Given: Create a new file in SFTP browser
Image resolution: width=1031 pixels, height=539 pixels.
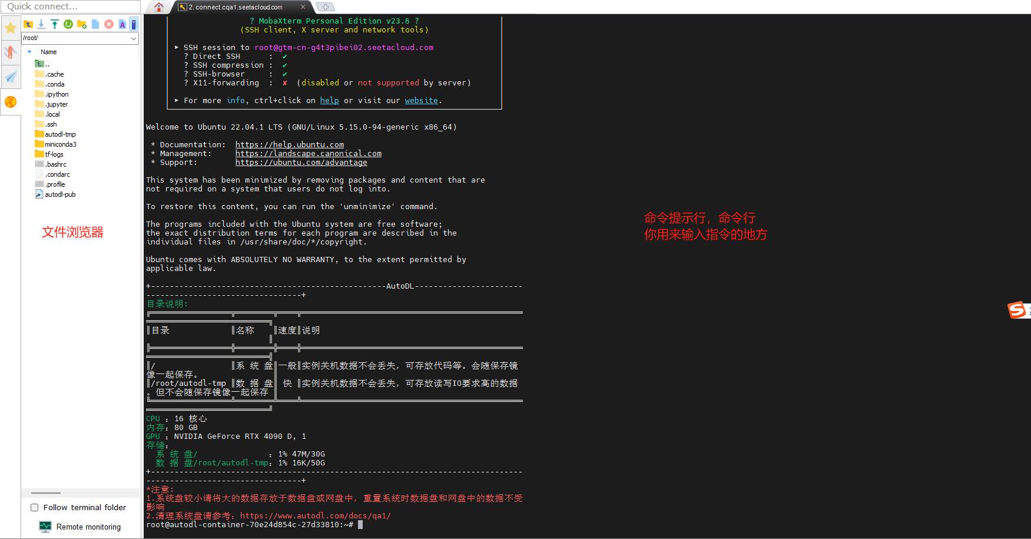Looking at the screenshot, I should pos(95,24).
